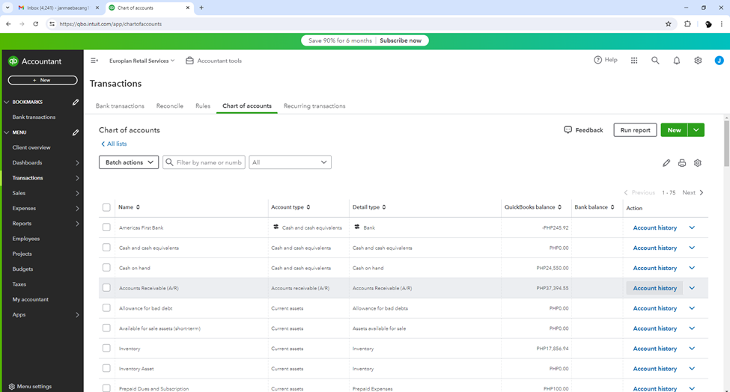Open the user profile avatar J
Image resolution: width=730 pixels, height=392 pixels.
click(x=719, y=61)
